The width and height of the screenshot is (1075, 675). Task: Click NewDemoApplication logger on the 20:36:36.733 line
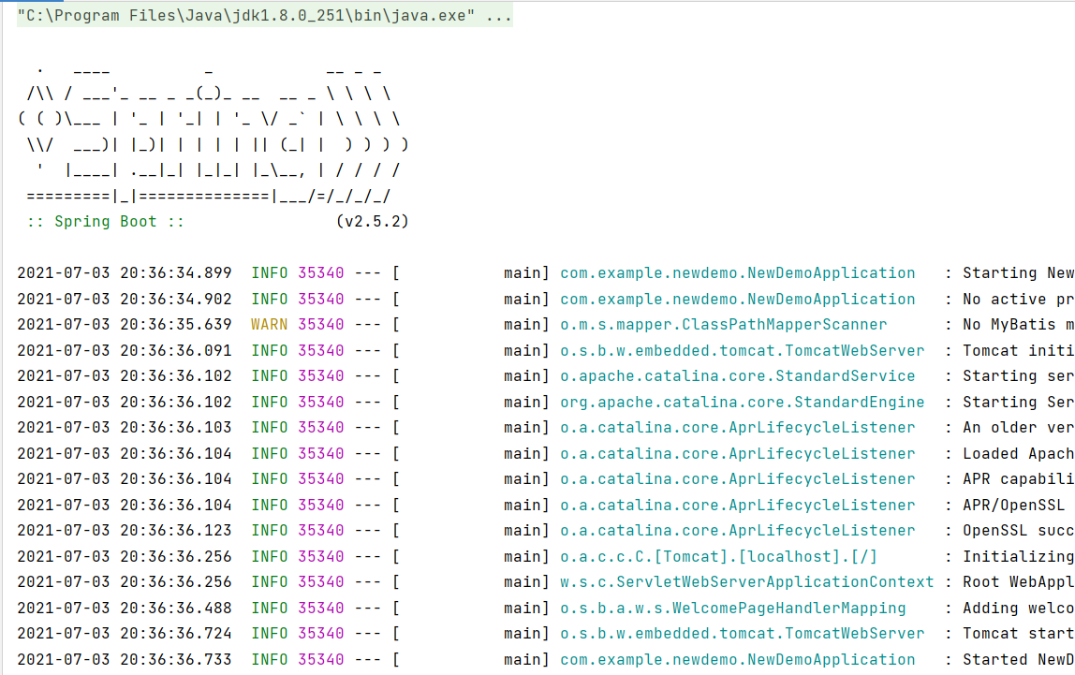pos(737,659)
